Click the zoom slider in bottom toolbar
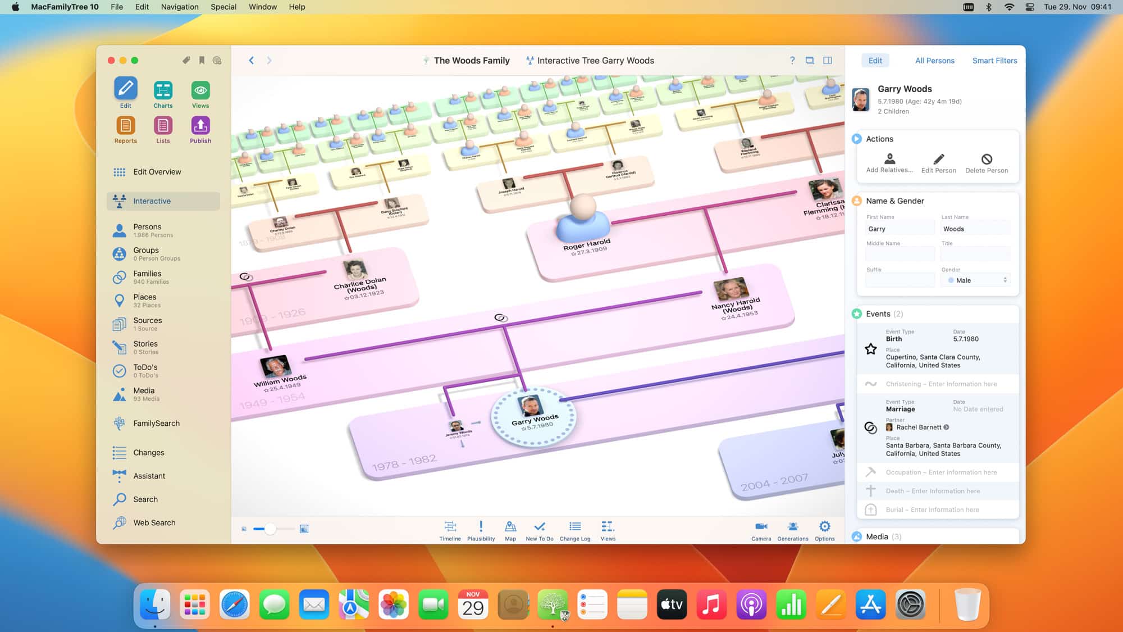The height and width of the screenshot is (632, 1123). click(270, 529)
